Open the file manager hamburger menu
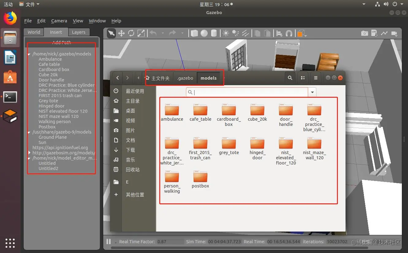The image size is (408, 253). pos(316,78)
